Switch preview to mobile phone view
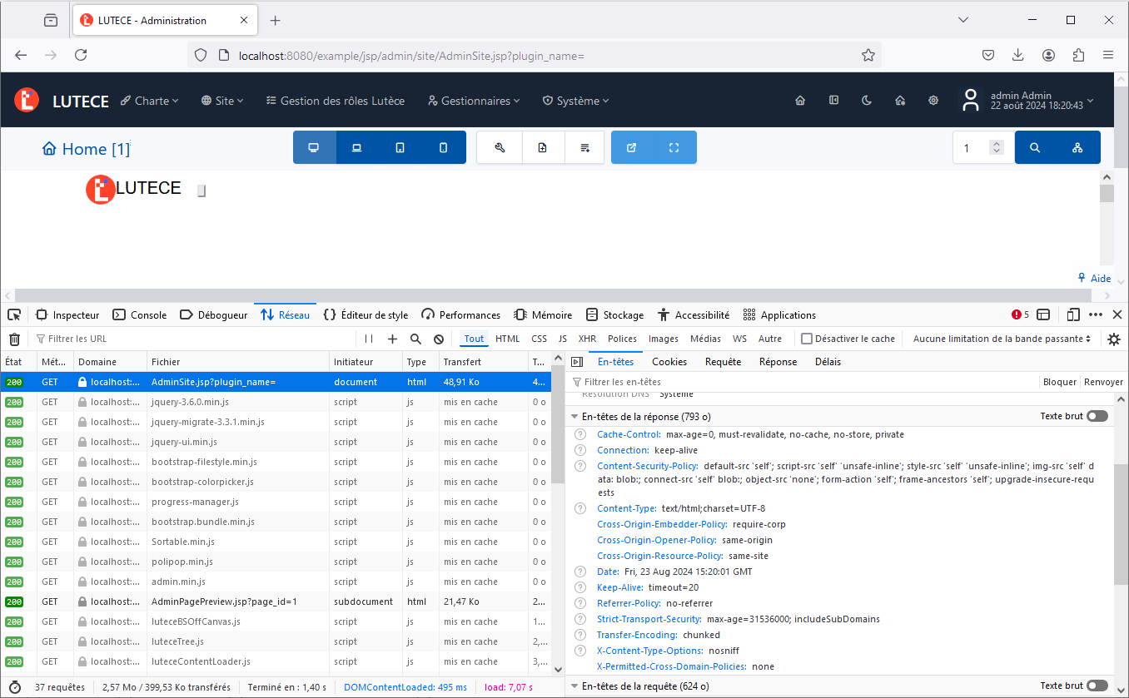1129x698 pixels. click(x=443, y=147)
